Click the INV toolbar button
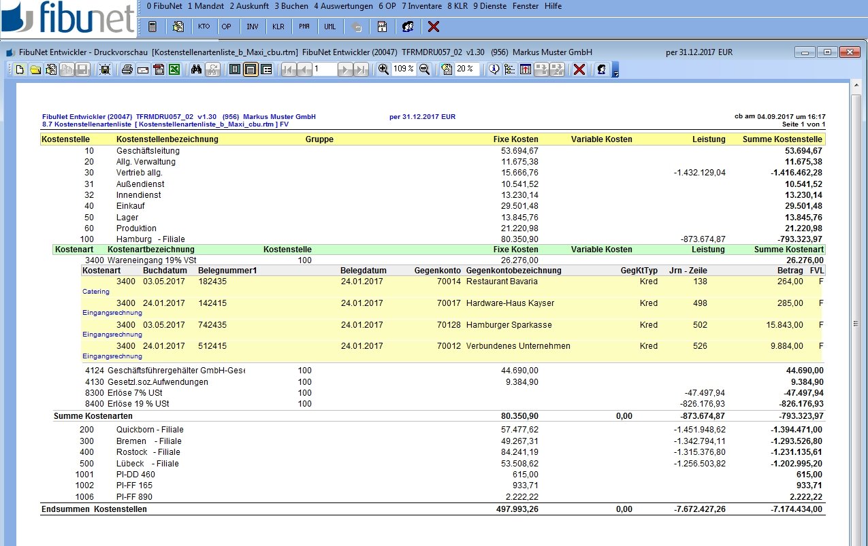Image resolution: width=868 pixels, height=546 pixels. 253,27
